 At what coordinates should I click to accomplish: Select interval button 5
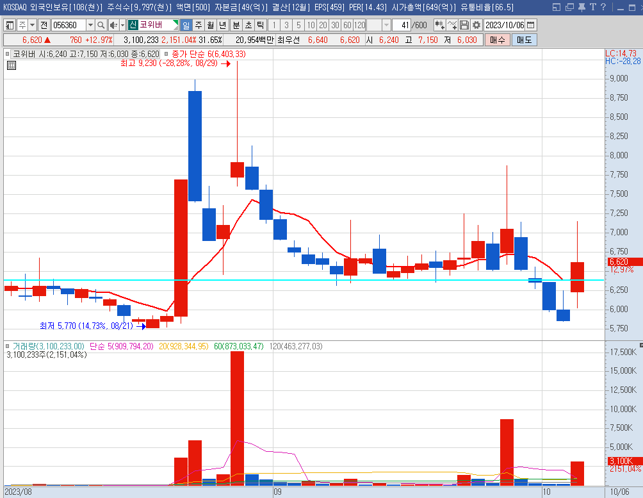[298, 25]
